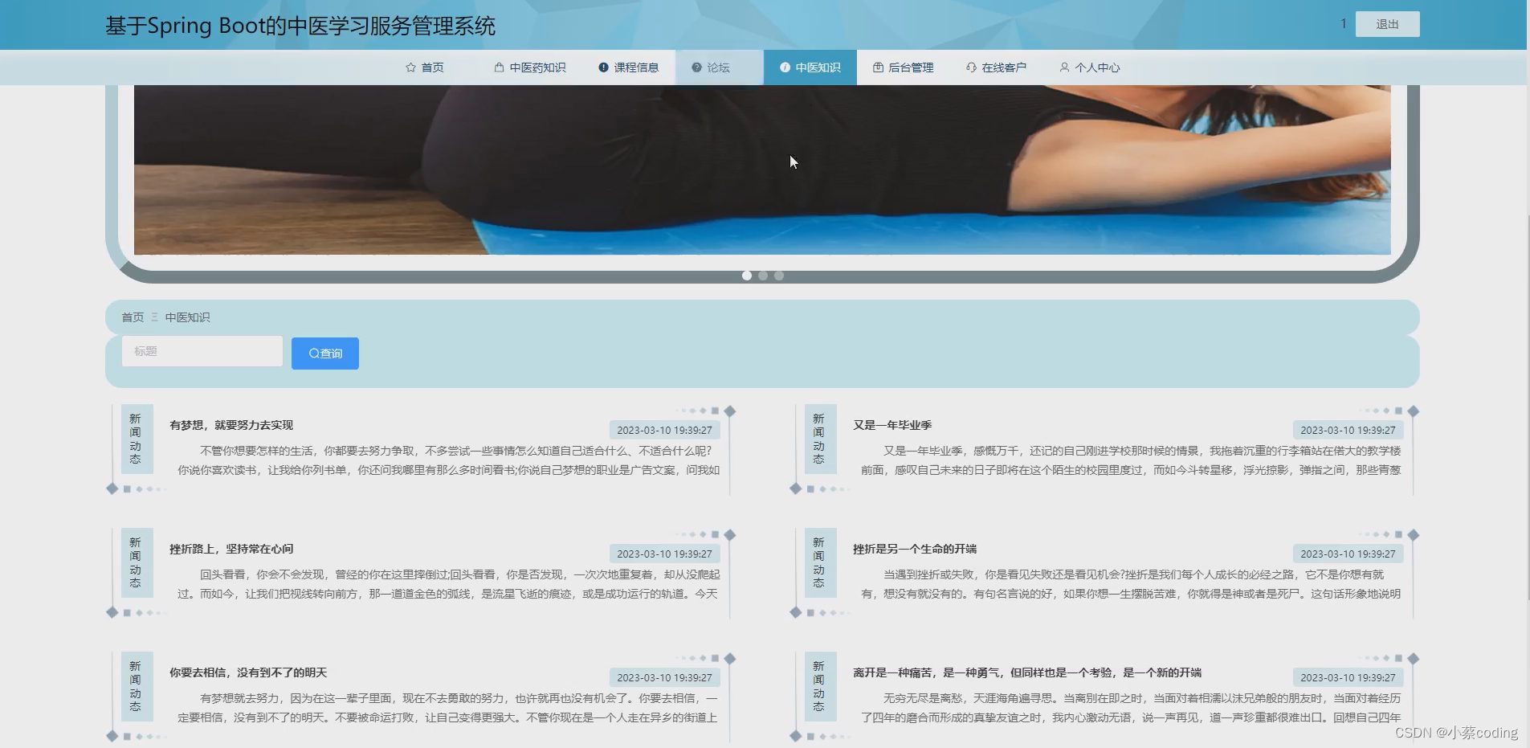Click the bag icon beside 中医药知识

pyautogui.click(x=499, y=67)
